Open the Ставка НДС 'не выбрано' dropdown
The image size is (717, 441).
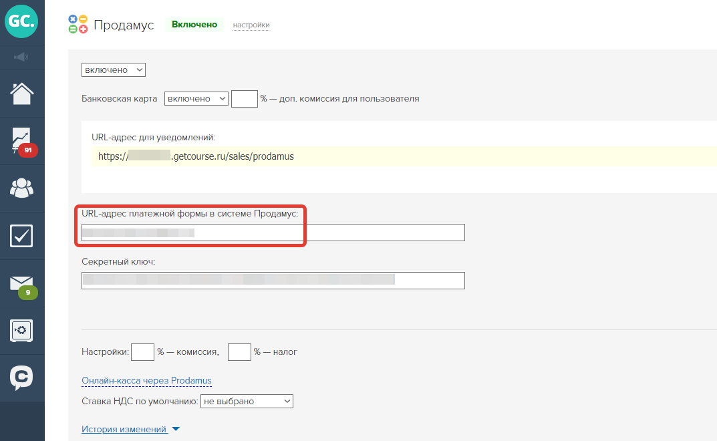pos(247,401)
